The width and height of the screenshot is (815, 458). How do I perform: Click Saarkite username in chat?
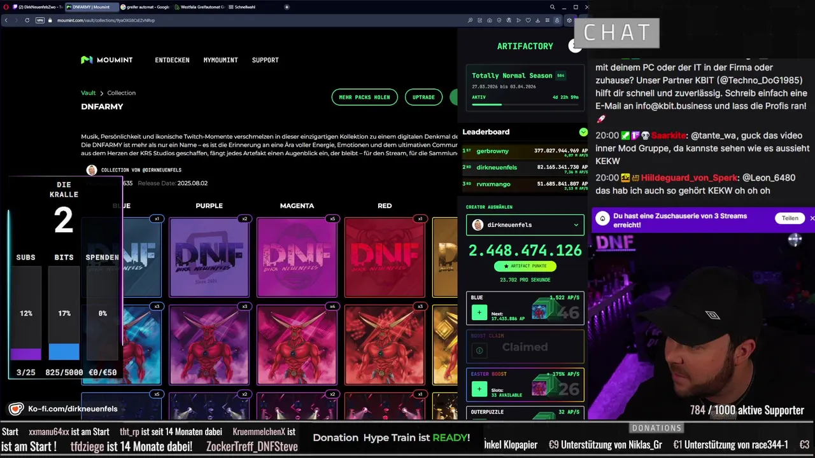click(669, 135)
